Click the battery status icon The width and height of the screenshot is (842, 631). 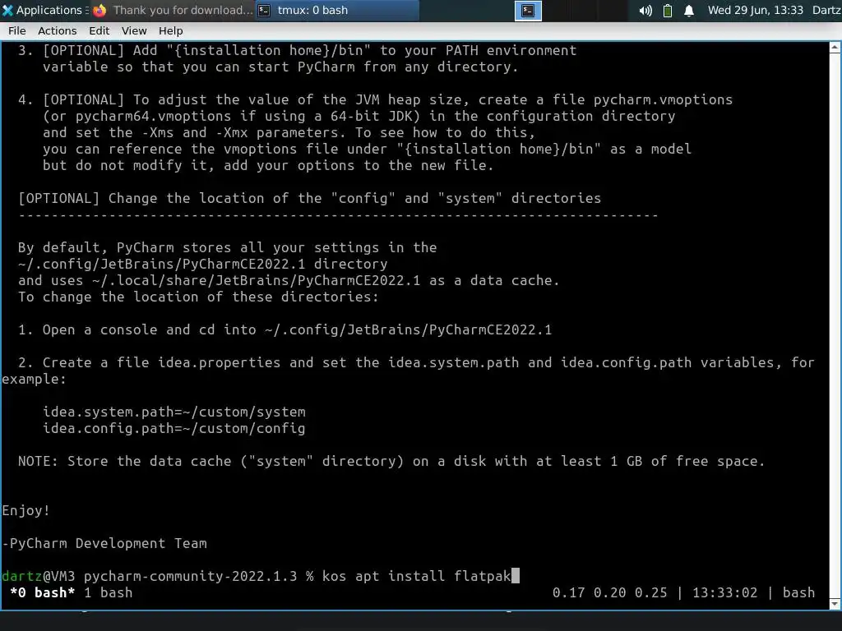coord(668,10)
